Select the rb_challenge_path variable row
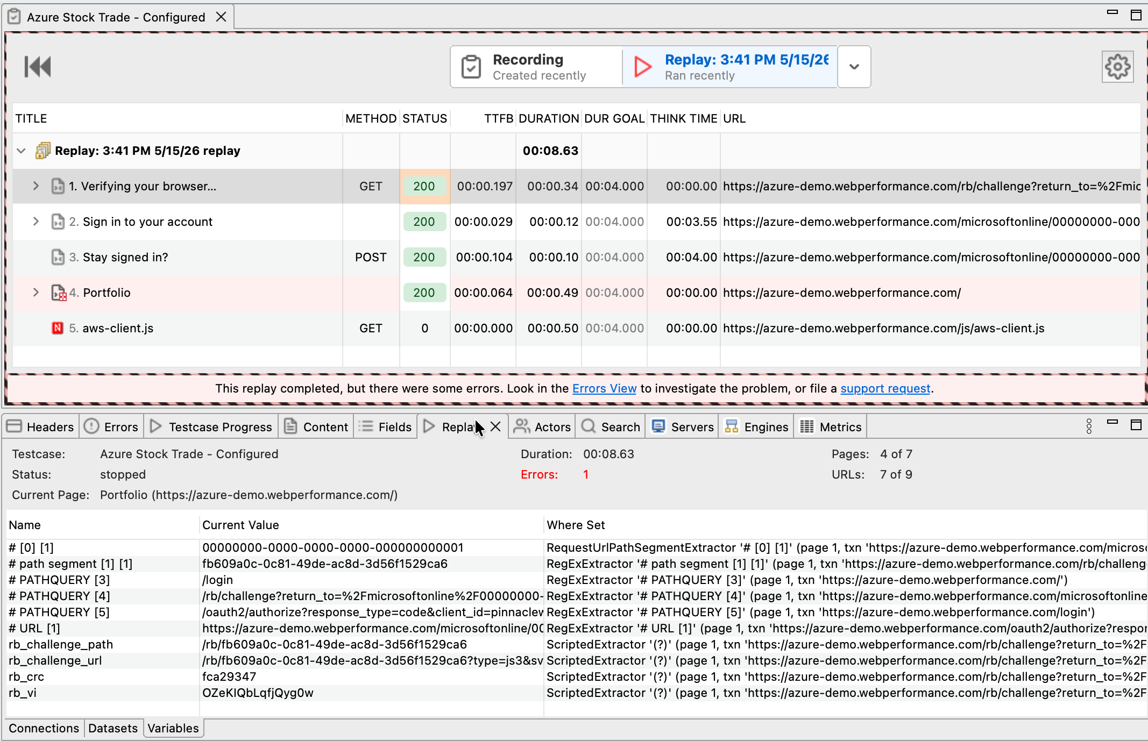 pos(577,644)
